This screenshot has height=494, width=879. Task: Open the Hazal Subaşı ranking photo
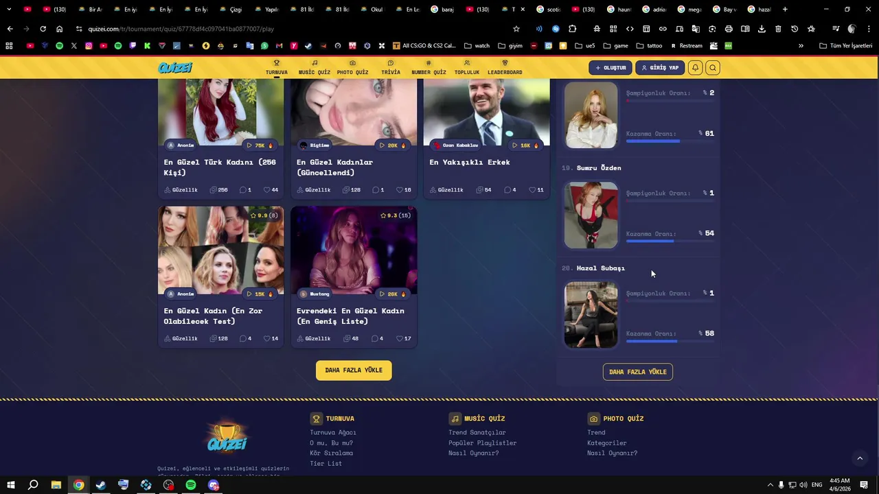point(591,315)
